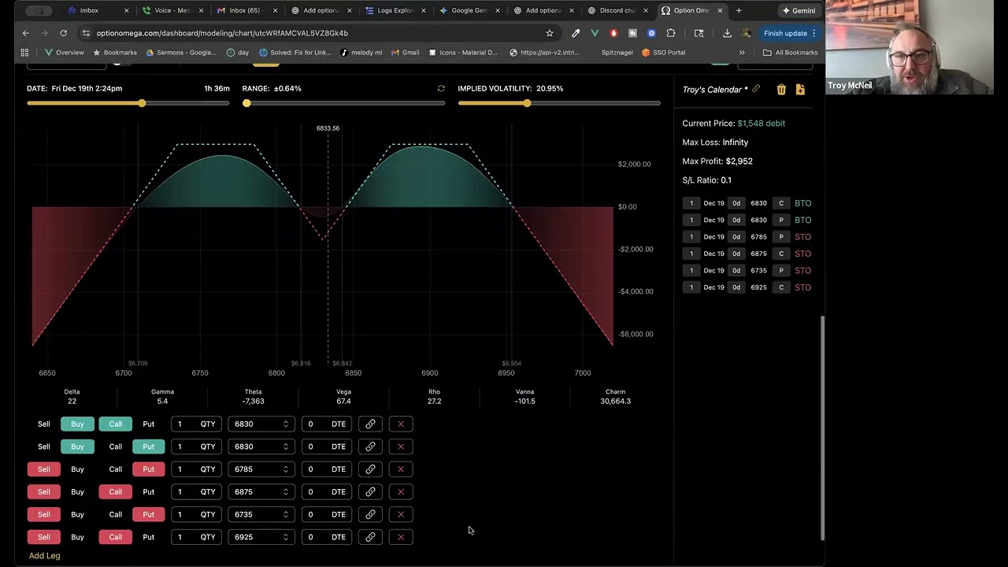Click the link icon on the 6925 call leg row
This screenshot has width=1008, height=567.
[370, 537]
